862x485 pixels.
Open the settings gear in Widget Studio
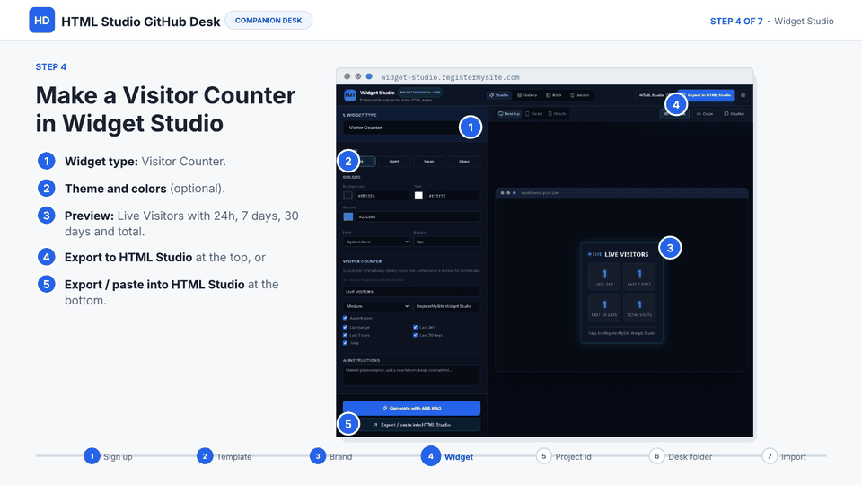(x=743, y=95)
